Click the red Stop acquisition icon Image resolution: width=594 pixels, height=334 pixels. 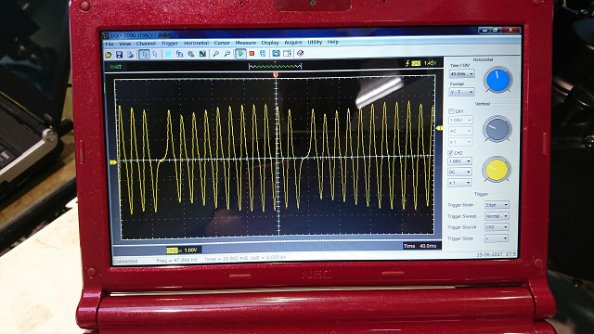(x=252, y=54)
